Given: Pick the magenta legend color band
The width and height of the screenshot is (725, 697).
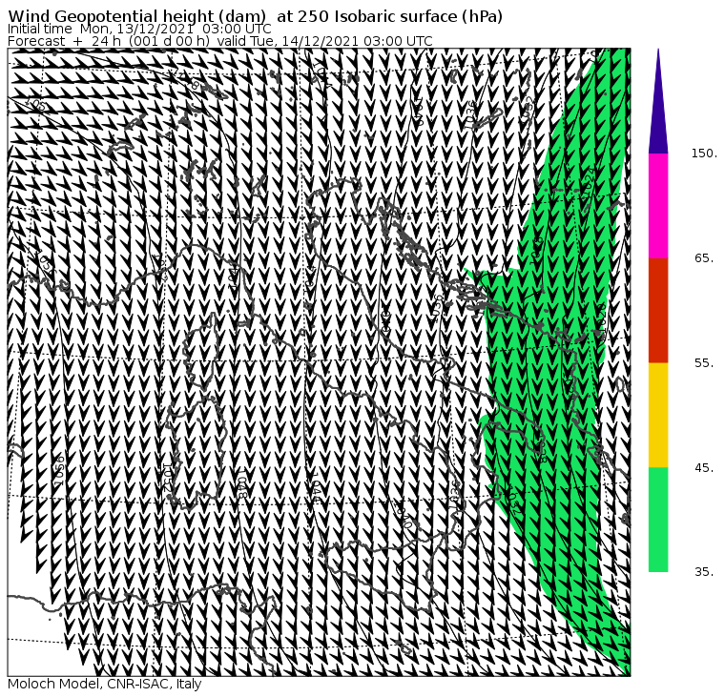Looking at the screenshot, I should click(x=658, y=206).
